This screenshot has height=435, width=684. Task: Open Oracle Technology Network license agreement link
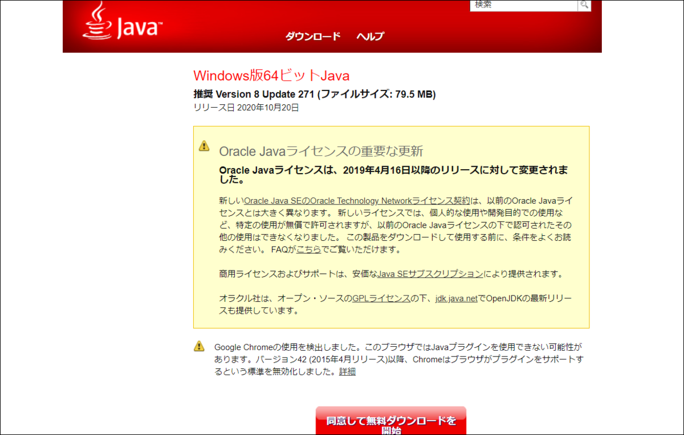click(357, 200)
